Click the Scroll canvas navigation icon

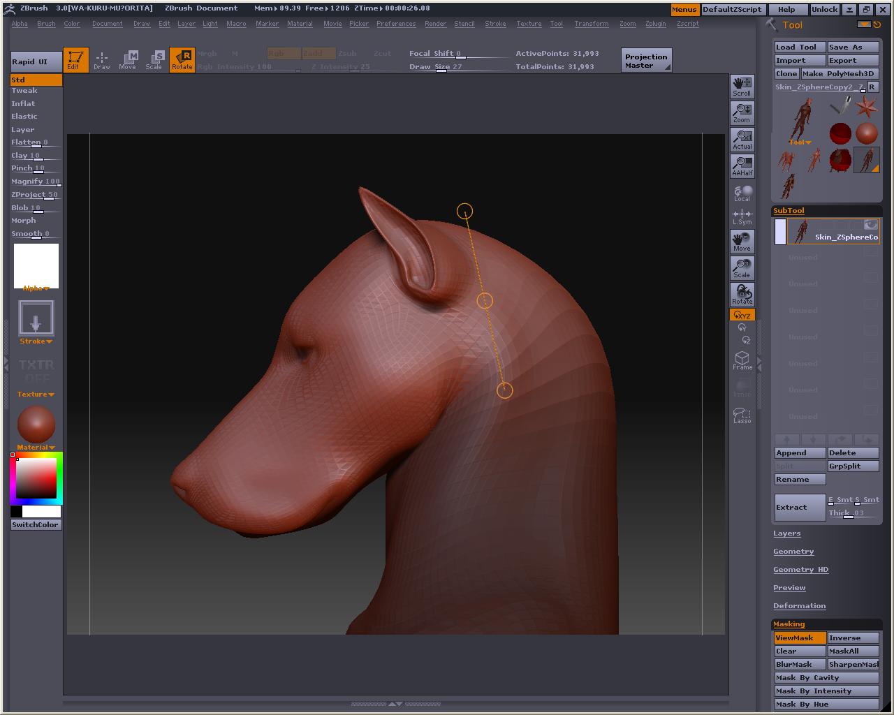point(742,86)
